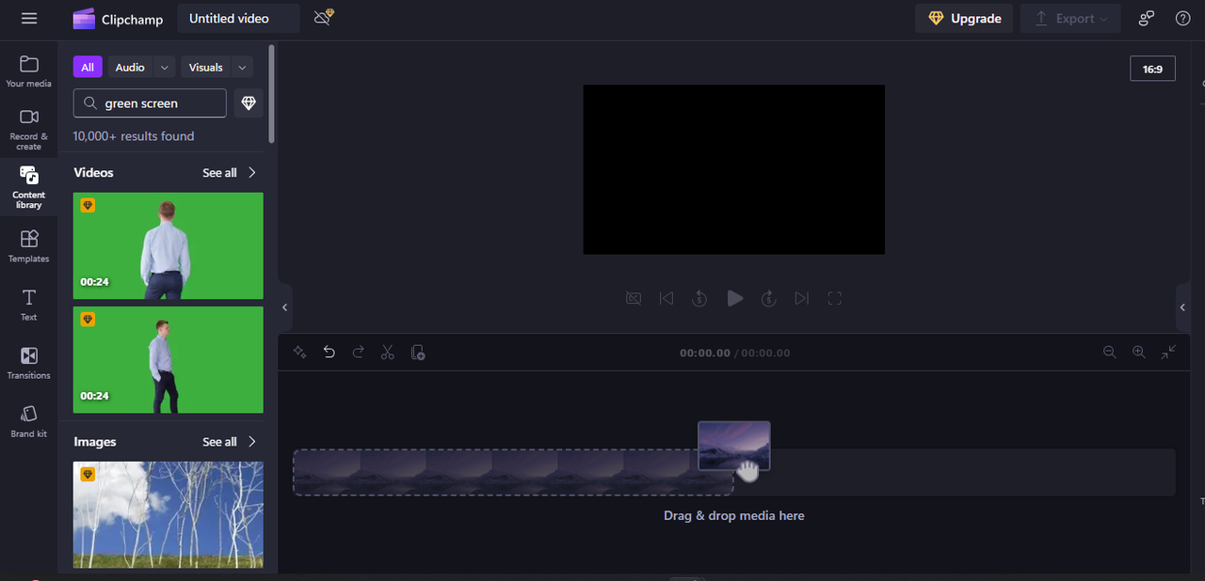Edit the Untitled video title field

238,19
